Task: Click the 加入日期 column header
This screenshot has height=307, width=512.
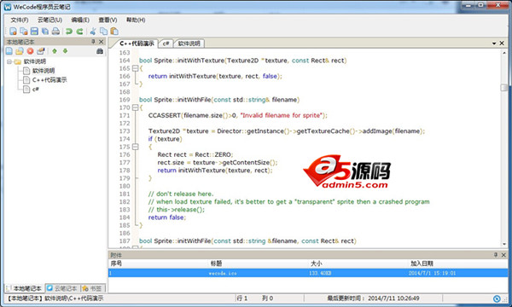Action: (422, 264)
